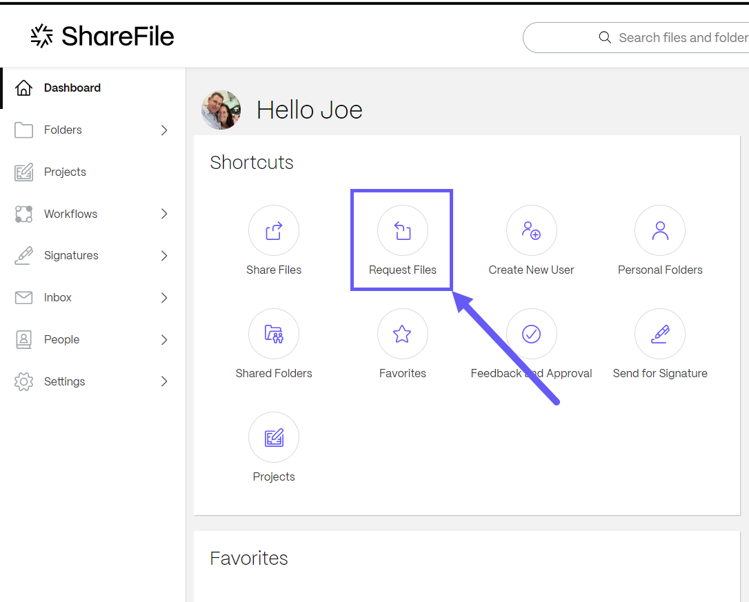Open the Request Files shortcut icon
Image resolution: width=749 pixels, height=602 pixels.
click(x=403, y=230)
